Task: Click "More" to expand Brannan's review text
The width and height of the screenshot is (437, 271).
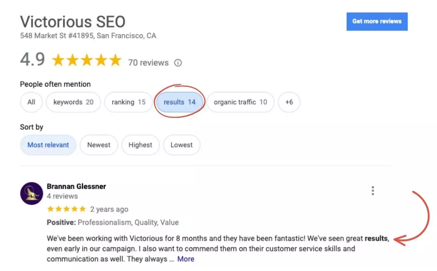Action: (x=185, y=259)
